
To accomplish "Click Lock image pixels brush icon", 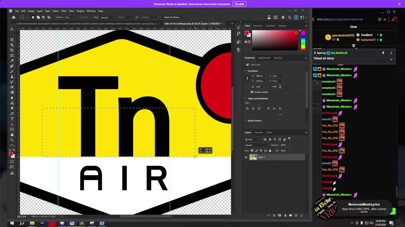I will point(256,151).
